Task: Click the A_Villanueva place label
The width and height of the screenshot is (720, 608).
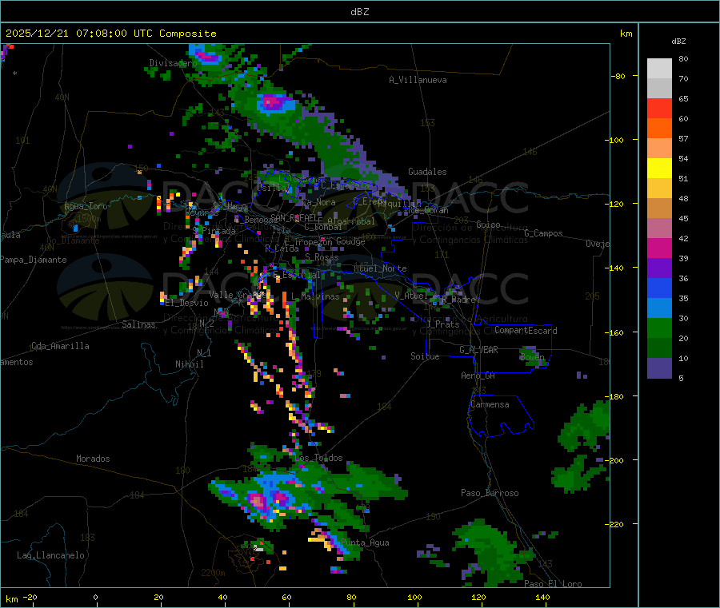Action: pyautogui.click(x=418, y=80)
